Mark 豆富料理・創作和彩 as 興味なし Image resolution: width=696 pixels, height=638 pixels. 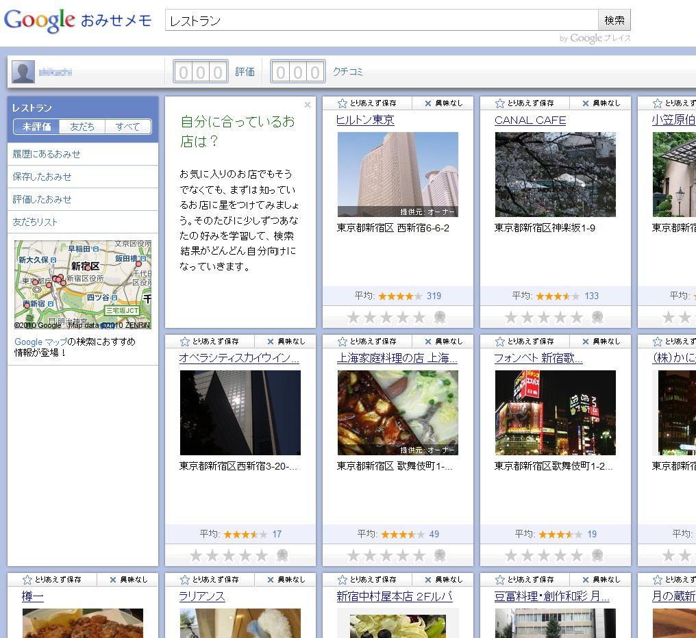(x=601, y=579)
